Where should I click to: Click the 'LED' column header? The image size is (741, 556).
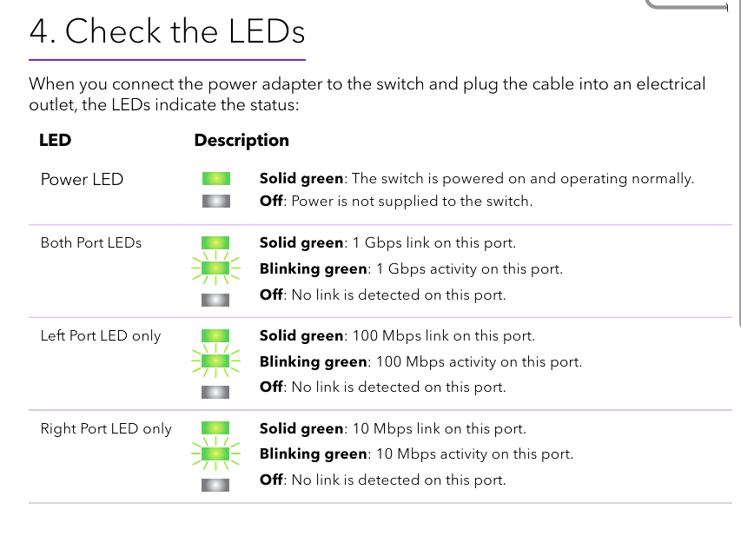point(56,140)
